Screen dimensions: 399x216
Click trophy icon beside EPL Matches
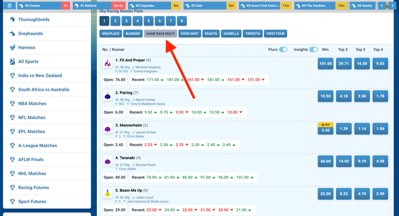(12, 131)
